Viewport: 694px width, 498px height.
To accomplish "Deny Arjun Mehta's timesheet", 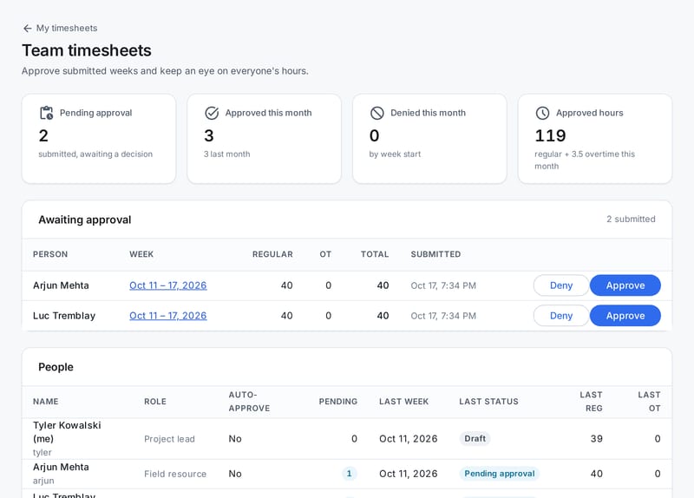I will 561,285.
